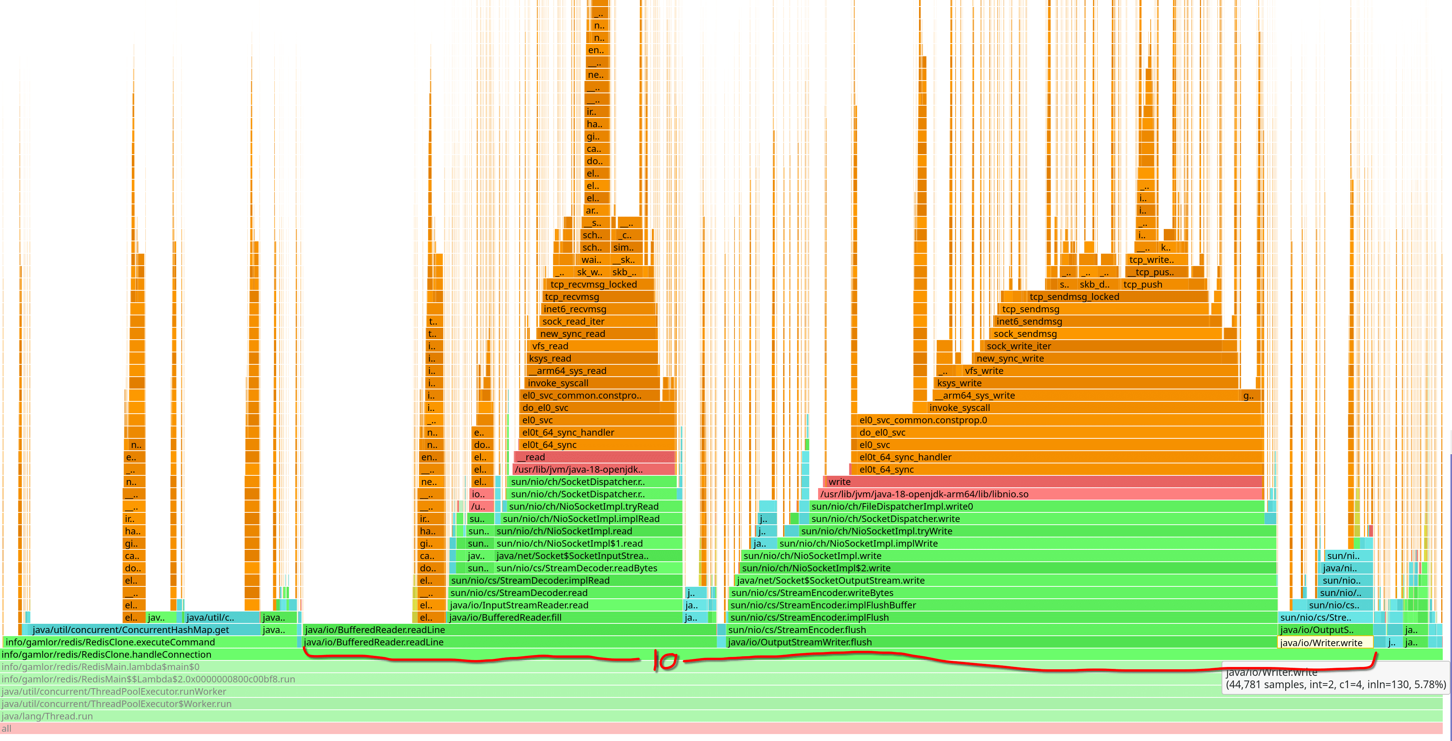This screenshot has height=741, width=1452.
Task: Click Socket$SocketOutputStream.write frame
Action: 1006,580
